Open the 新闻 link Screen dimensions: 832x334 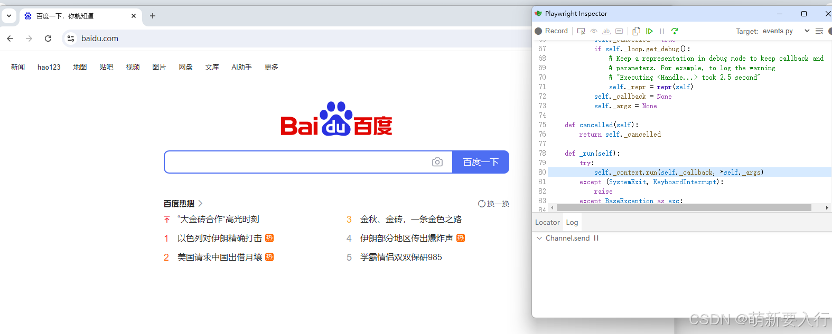pos(18,67)
